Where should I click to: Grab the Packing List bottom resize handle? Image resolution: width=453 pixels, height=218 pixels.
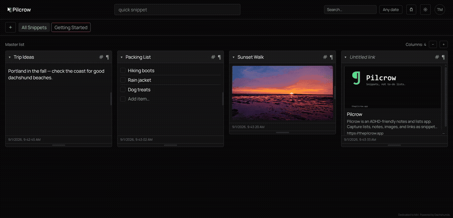pyautogui.click(x=171, y=145)
